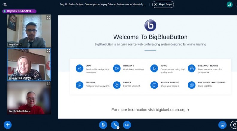Click the presentation screen icon at bottom right
Viewport: 237px width, 131px height.
tap(222, 125)
